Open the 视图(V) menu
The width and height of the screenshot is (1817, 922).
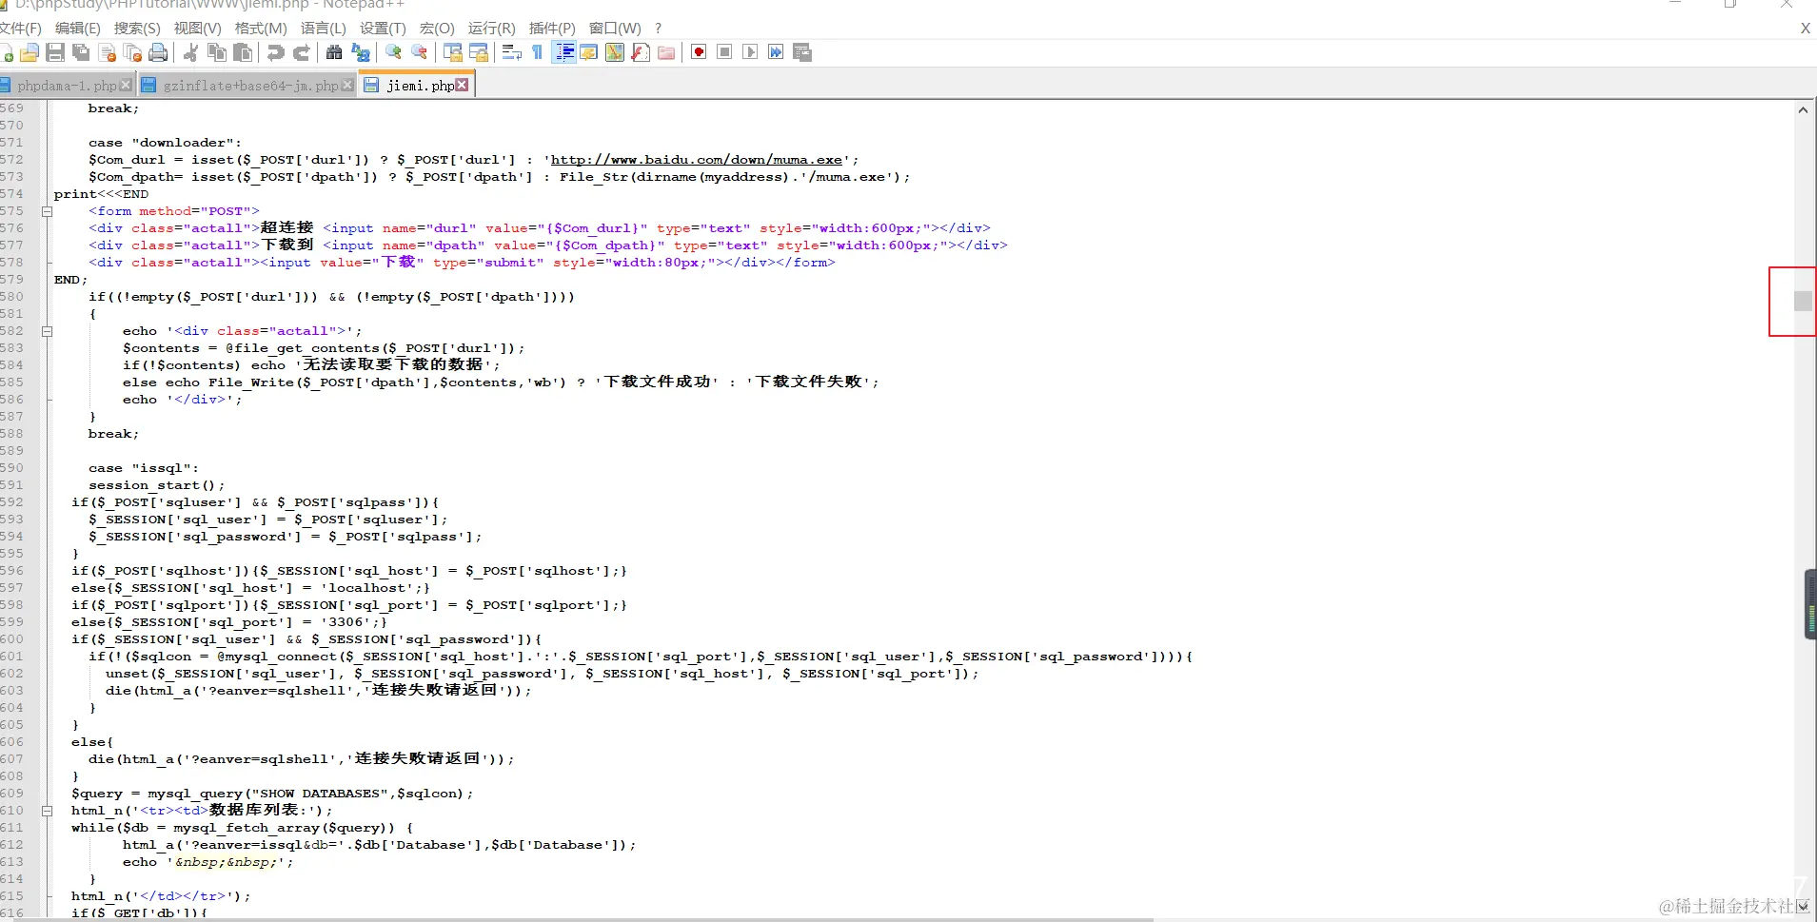click(197, 29)
